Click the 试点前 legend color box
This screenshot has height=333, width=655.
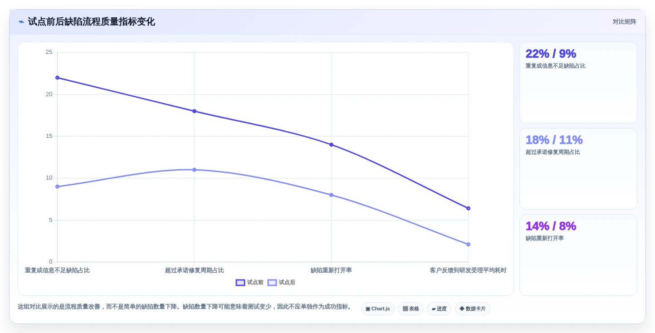coord(240,283)
